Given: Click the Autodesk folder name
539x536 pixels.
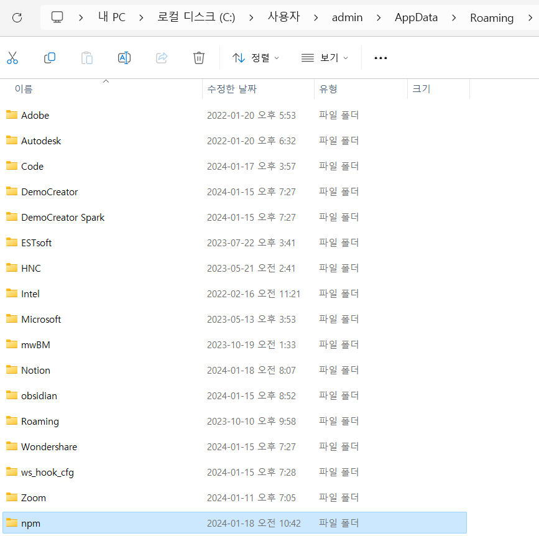Looking at the screenshot, I should [x=41, y=141].
